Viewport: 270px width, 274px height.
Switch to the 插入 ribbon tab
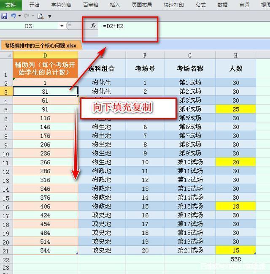pyautogui.click(x=115, y=5)
